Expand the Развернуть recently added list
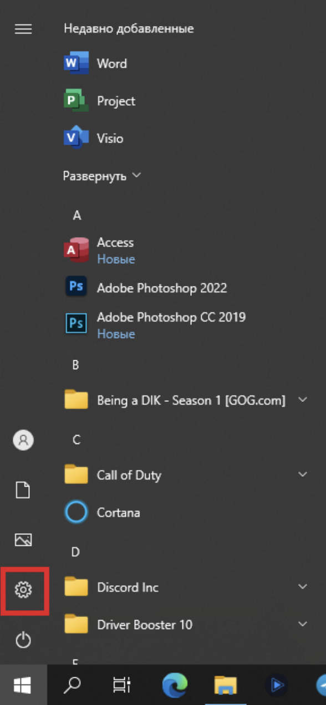326x705 pixels. pyautogui.click(x=102, y=176)
